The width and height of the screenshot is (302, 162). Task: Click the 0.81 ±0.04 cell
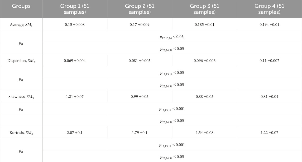coord(269,97)
